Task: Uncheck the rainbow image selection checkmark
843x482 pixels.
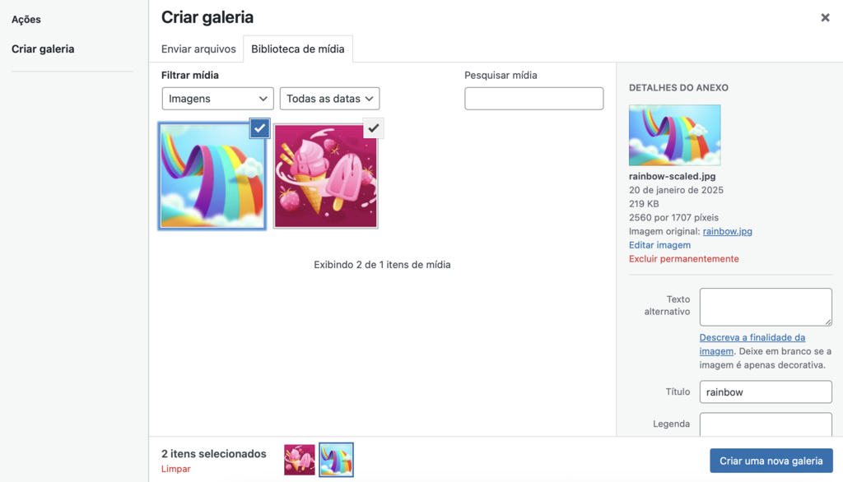Action: tap(259, 128)
